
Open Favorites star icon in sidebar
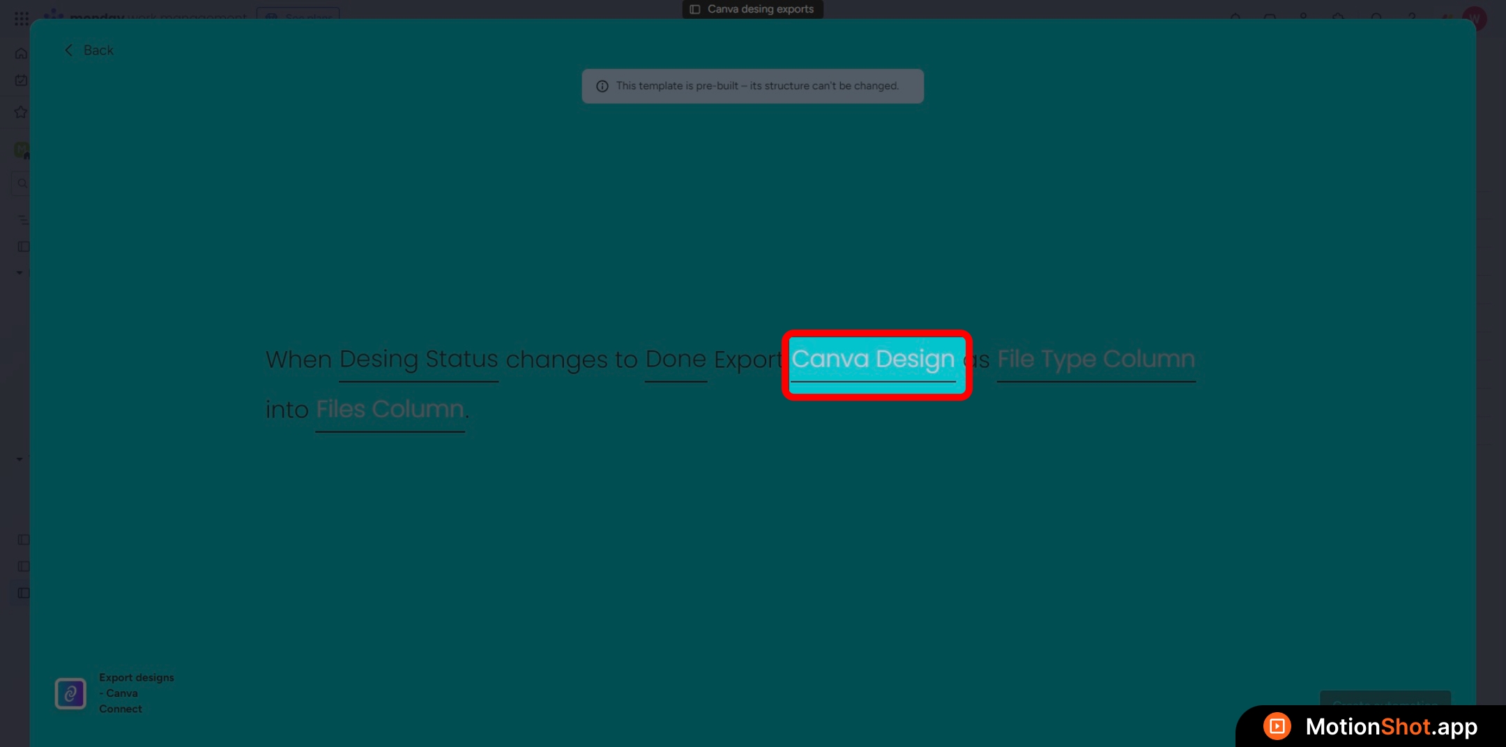click(21, 112)
